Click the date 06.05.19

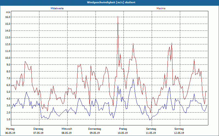click(10, 133)
